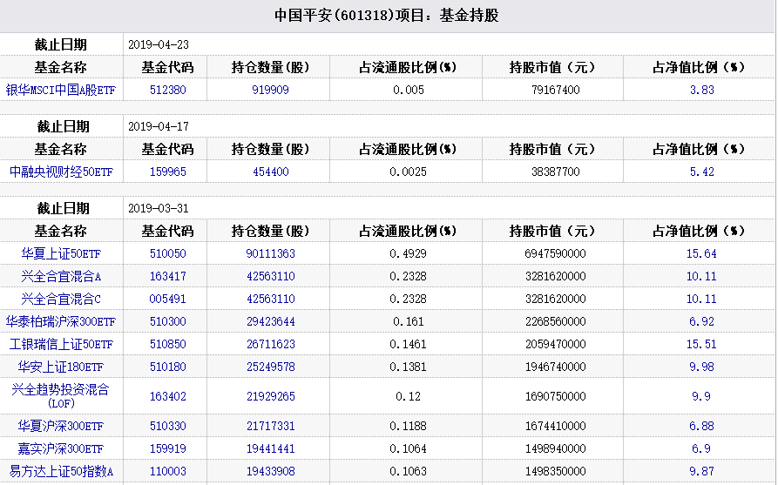The width and height of the screenshot is (778, 485).
Task: Click fund code 510300
Action: [x=167, y=322]
